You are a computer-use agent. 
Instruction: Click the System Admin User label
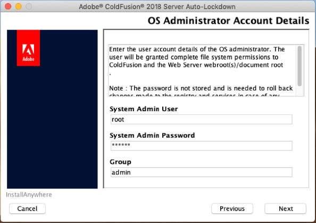coord(144,109)
